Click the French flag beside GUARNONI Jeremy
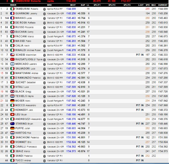The width and height of the screenshot is (169, 164). pos(12,14)
